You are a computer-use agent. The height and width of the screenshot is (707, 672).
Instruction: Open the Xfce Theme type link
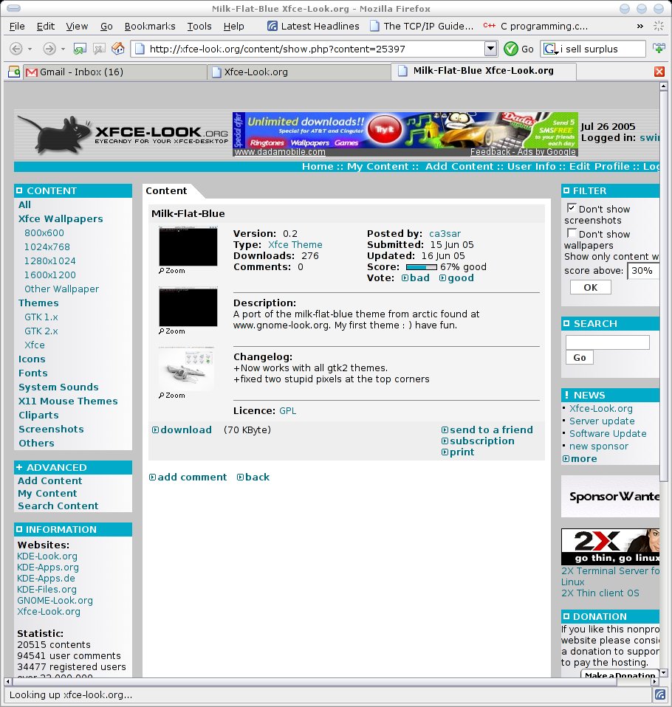coord(295,245)
